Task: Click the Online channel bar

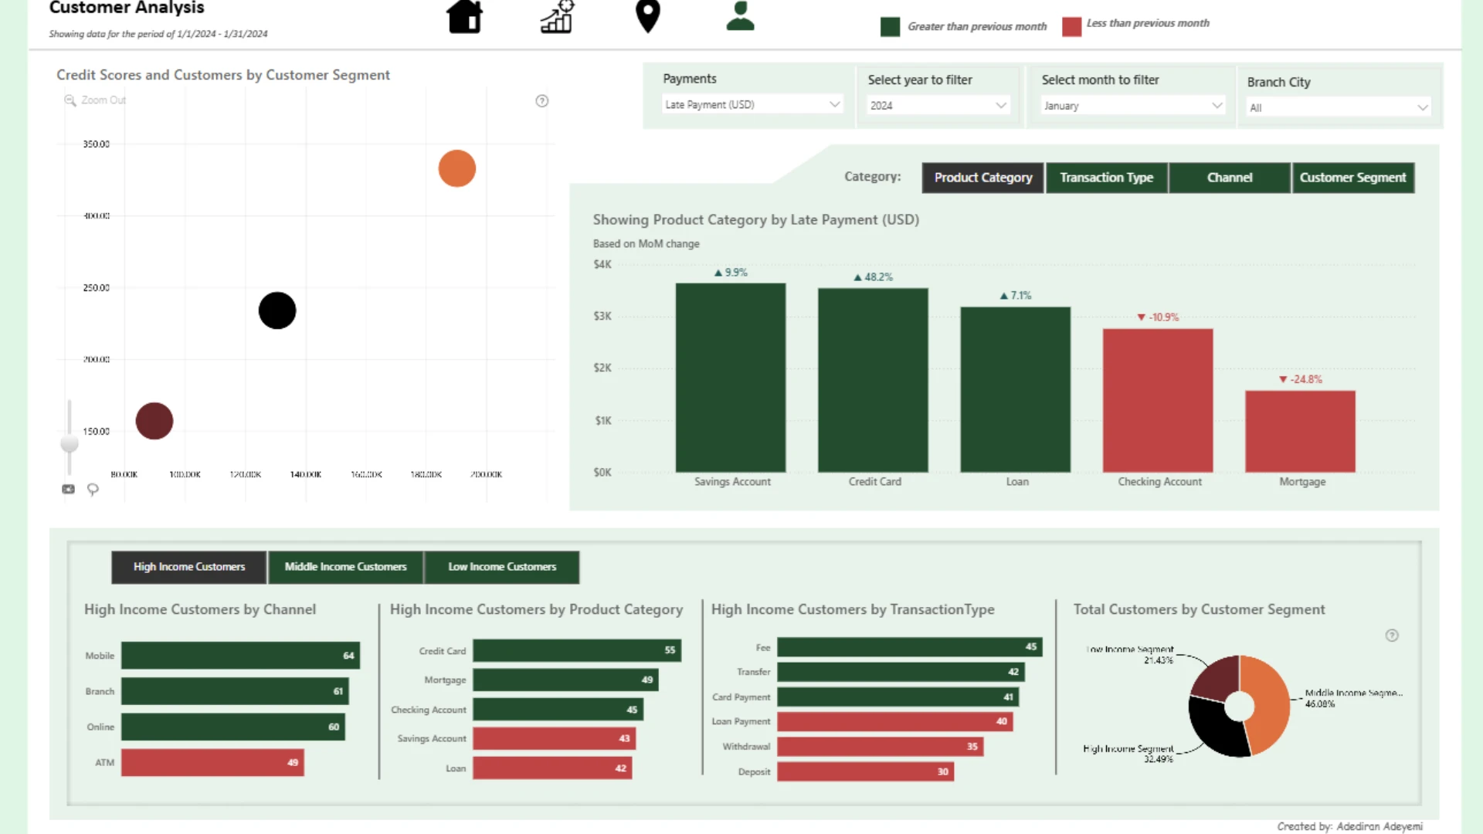Action: (233, 727)
